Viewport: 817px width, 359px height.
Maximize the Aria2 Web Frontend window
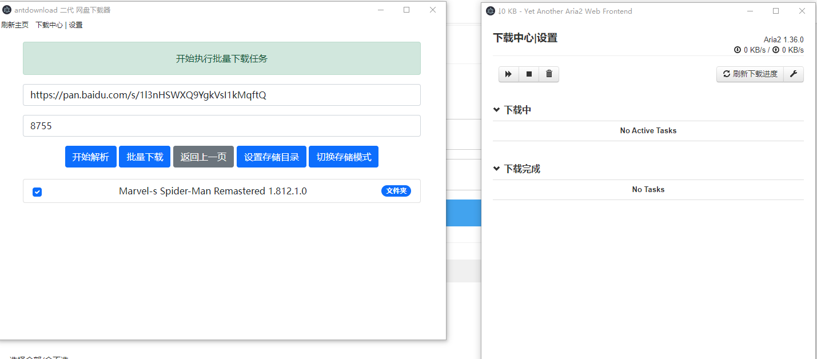click(x=776, y=11)
